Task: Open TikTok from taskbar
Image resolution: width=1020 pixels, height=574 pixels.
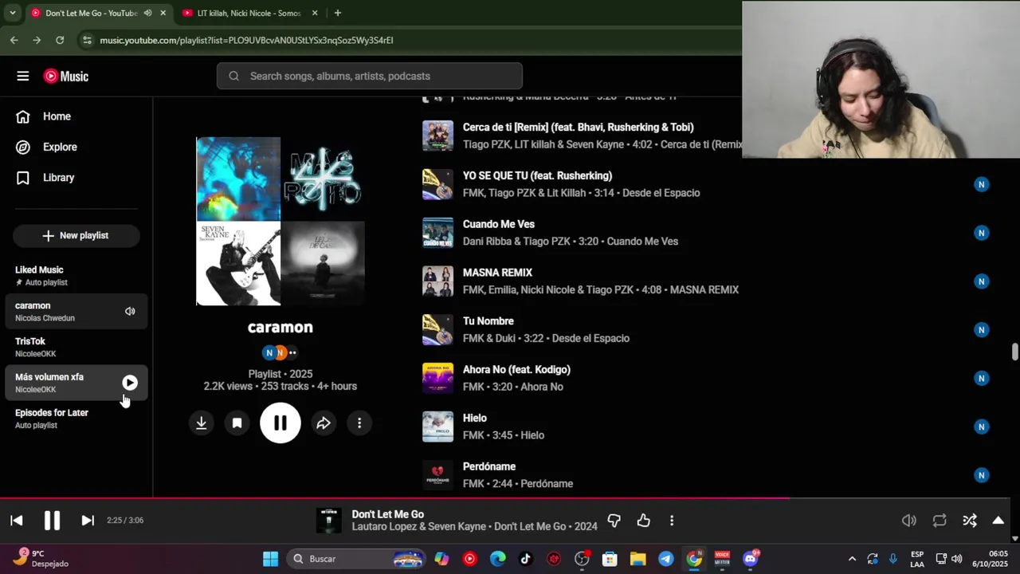Action: tap(526, 559)
